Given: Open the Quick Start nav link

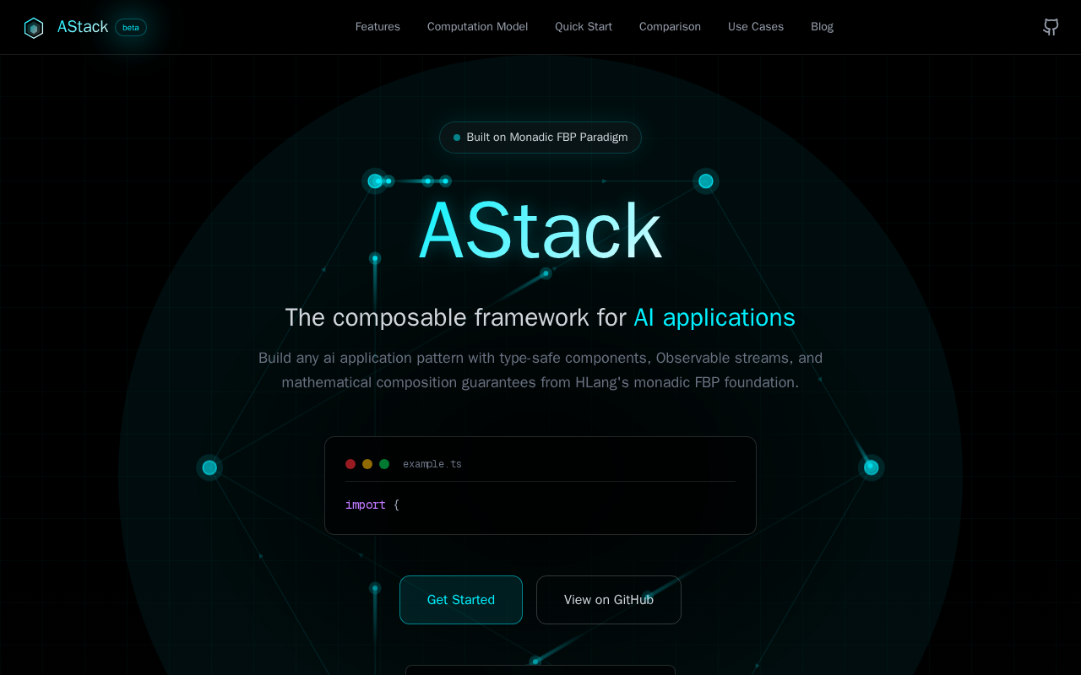Looking at the screenshot, I should coord(584,27).
